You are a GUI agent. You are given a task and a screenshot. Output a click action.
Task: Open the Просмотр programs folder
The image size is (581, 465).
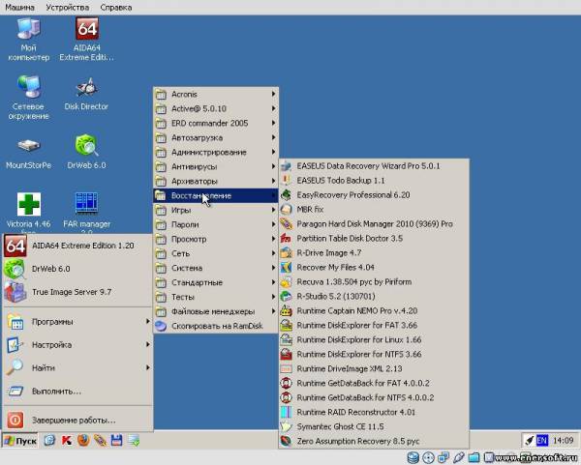(x=216, y=239)
